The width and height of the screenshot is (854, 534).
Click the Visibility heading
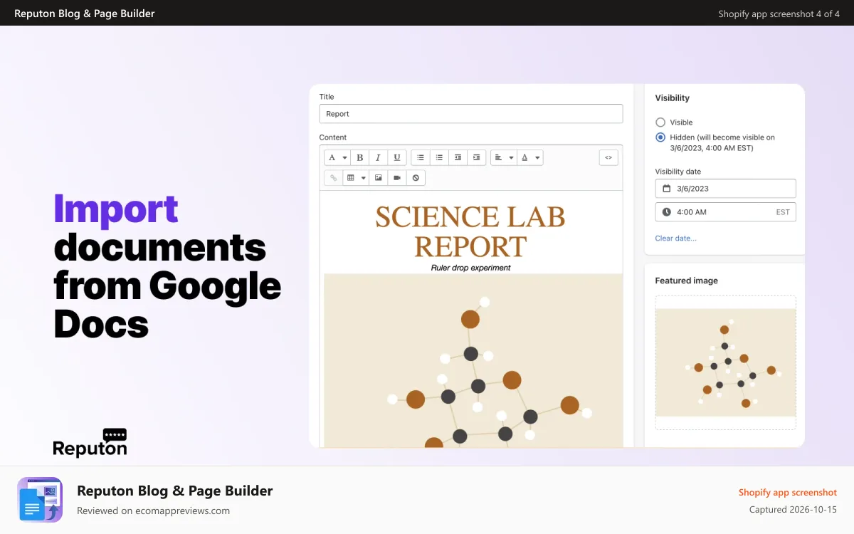(672, 98)
